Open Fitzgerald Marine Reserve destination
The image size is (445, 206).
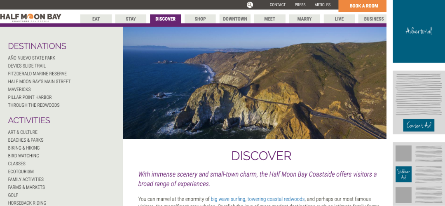pos(37,74)
